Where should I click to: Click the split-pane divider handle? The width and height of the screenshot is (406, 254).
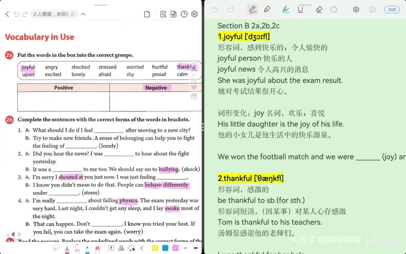click(203, 127)
